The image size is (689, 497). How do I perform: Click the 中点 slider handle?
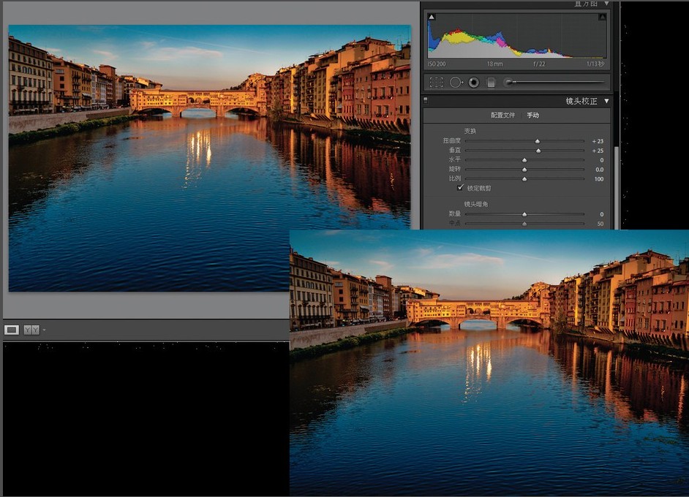[x=524, y=224]
